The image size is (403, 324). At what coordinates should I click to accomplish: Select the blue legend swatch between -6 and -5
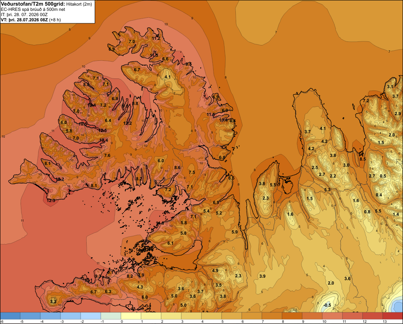point(10,316)
